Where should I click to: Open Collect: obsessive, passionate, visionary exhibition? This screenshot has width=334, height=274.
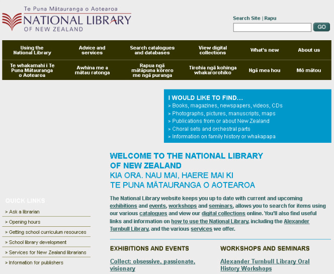152,265
